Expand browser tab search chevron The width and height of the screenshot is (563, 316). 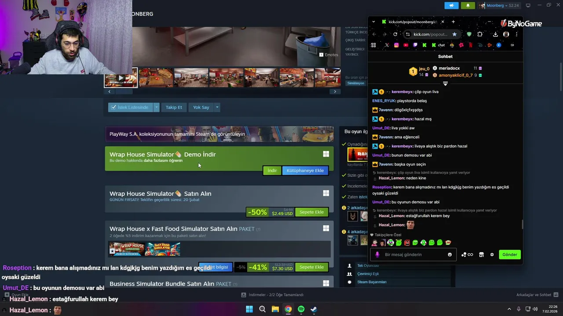[x=373, y=22]
